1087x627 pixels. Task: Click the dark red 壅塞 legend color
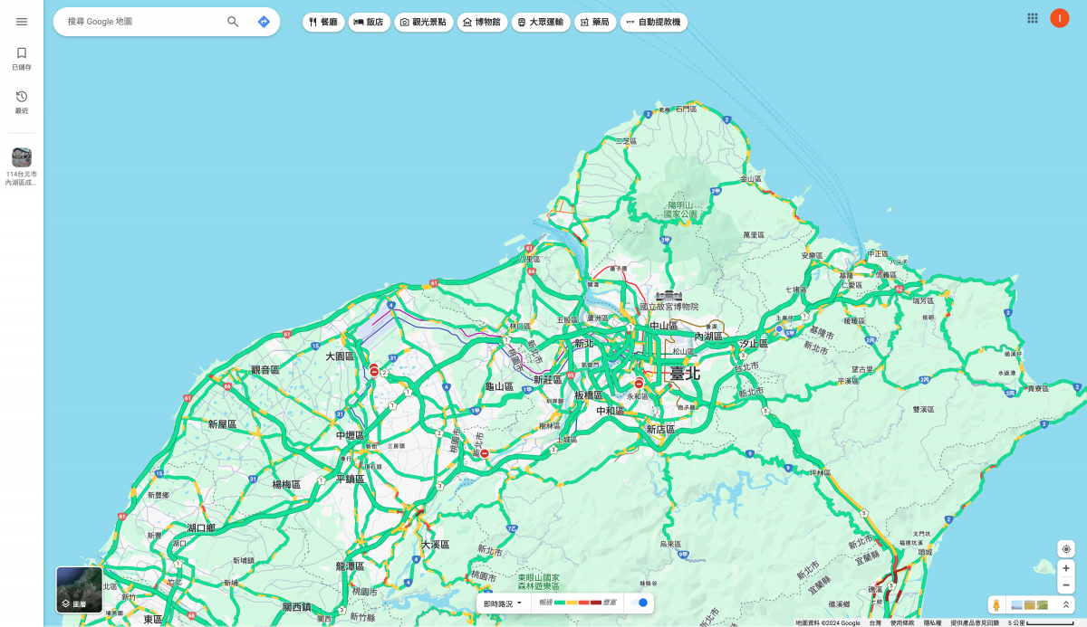pyautogui.click(x=595, y=603)
